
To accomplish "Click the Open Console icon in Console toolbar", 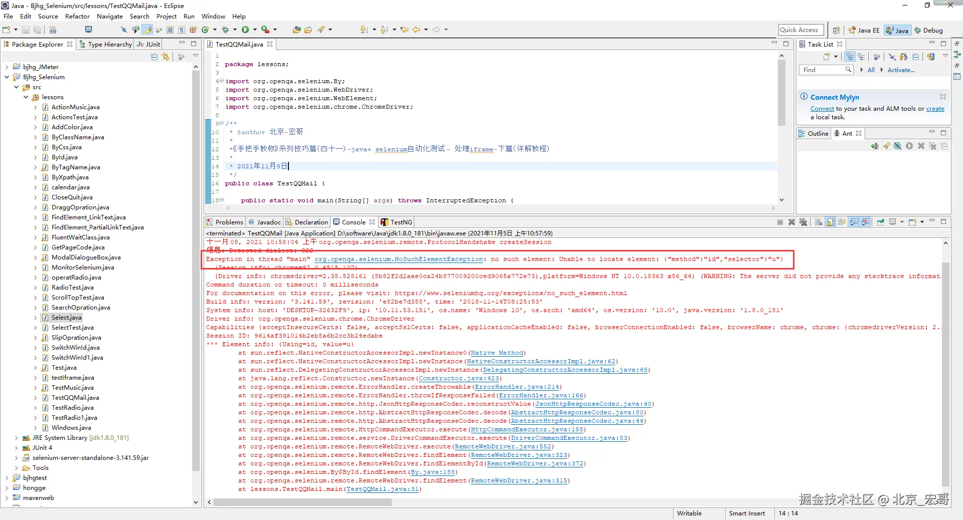I will click(912, 222).
